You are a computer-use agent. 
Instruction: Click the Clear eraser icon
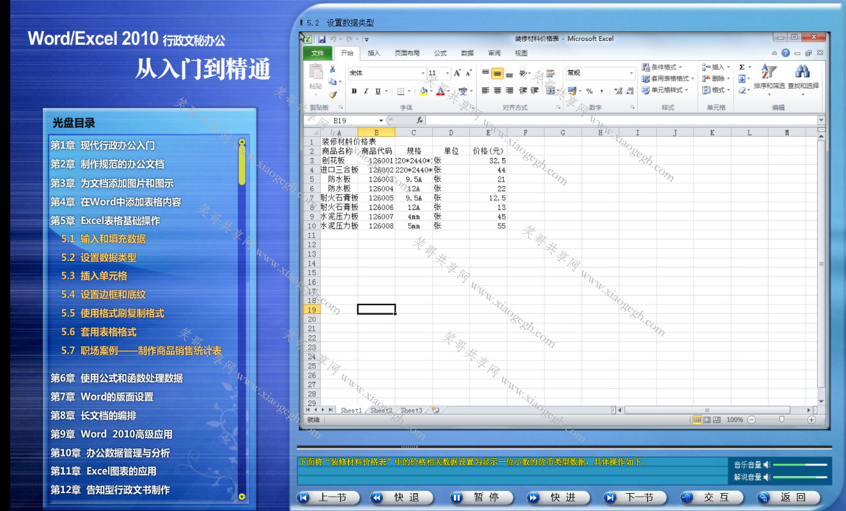pyautogui.click(x=742, y=90)
